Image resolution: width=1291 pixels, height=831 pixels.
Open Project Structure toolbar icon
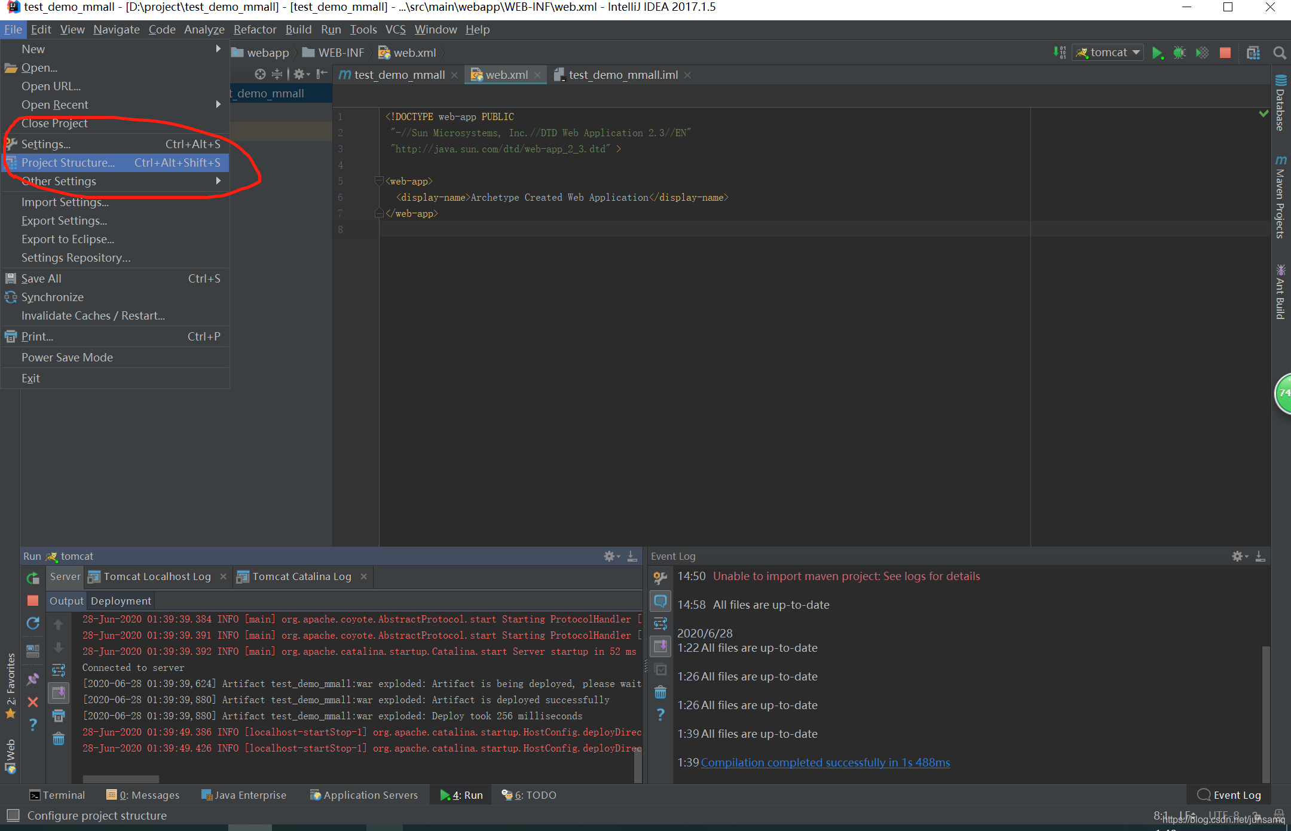(x=1253, y=53)
